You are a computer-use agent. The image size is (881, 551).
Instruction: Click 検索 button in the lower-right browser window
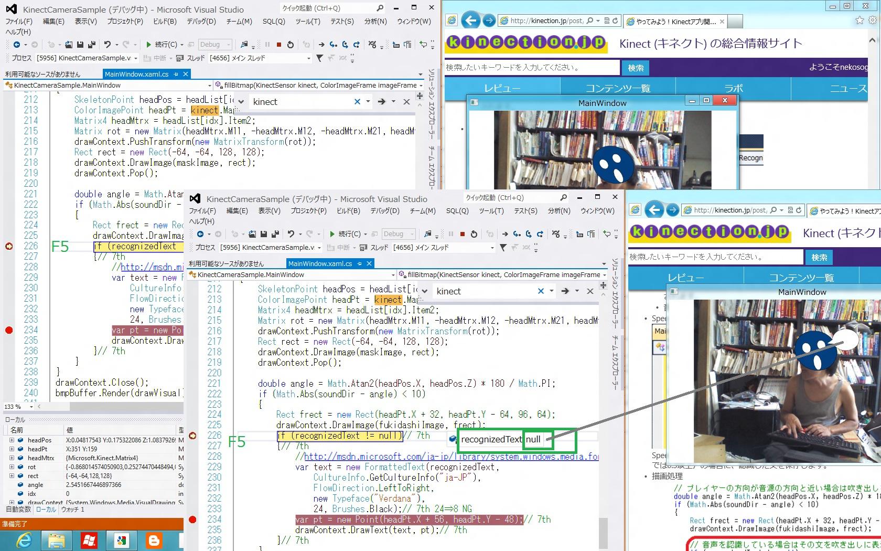[819, 257]
